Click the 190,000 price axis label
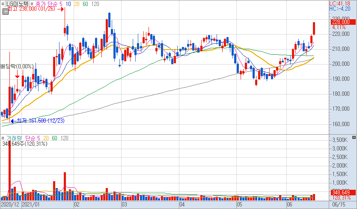Screen dimensions: 357x209 [x=341, y=79]
